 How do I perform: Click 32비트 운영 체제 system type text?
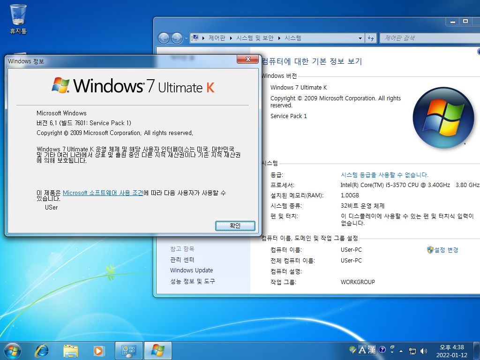362,206
